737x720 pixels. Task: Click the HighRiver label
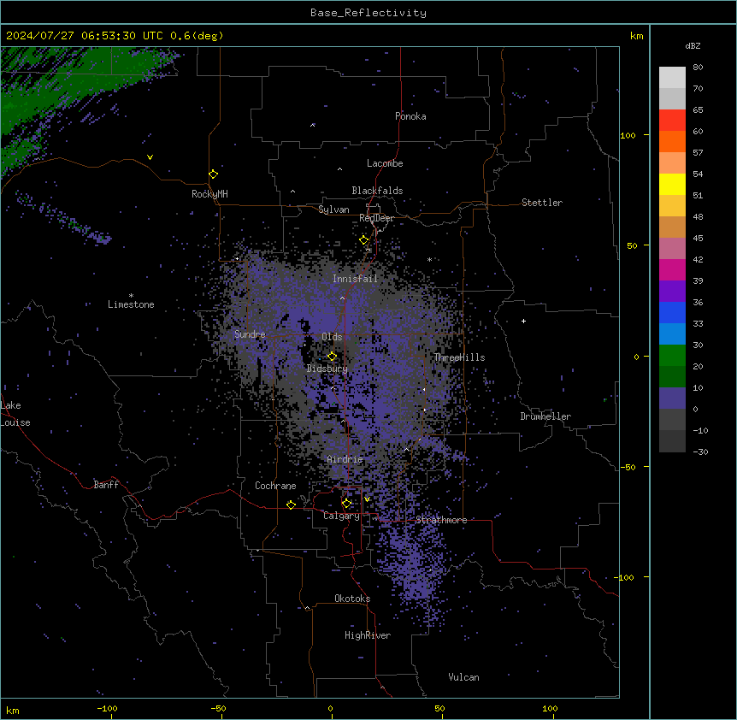[368, 635]
